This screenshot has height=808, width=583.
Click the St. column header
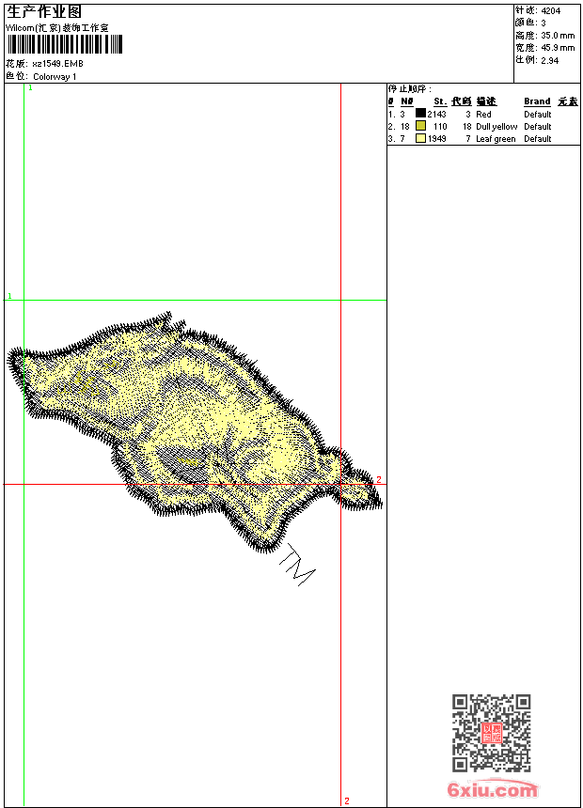(439, 101)
